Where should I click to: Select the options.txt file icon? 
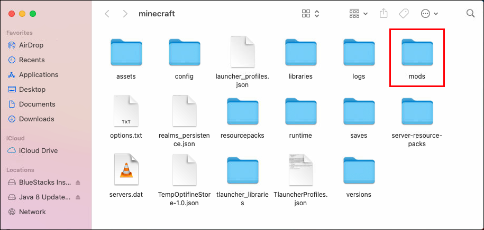[x=126, y=111]
